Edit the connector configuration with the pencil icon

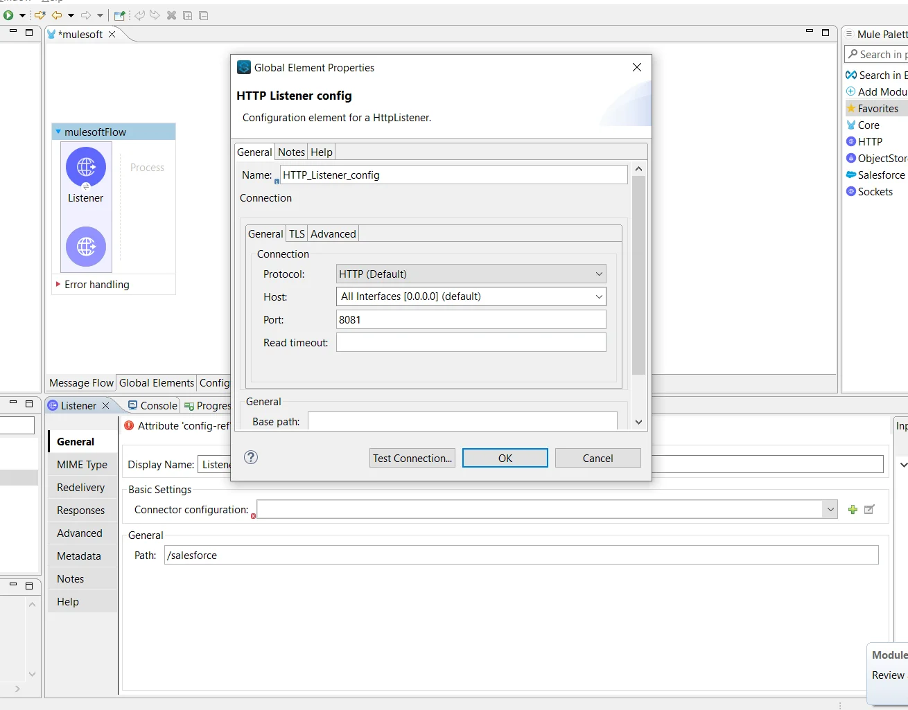869,509
